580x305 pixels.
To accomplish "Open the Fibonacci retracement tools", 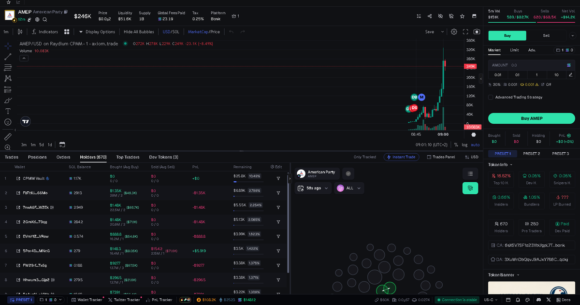I will coord(8,68).
